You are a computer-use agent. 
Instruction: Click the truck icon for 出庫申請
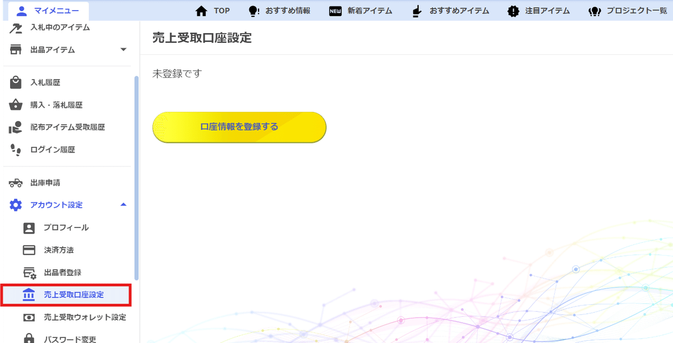pyautogui.click(x=16, y=183)
